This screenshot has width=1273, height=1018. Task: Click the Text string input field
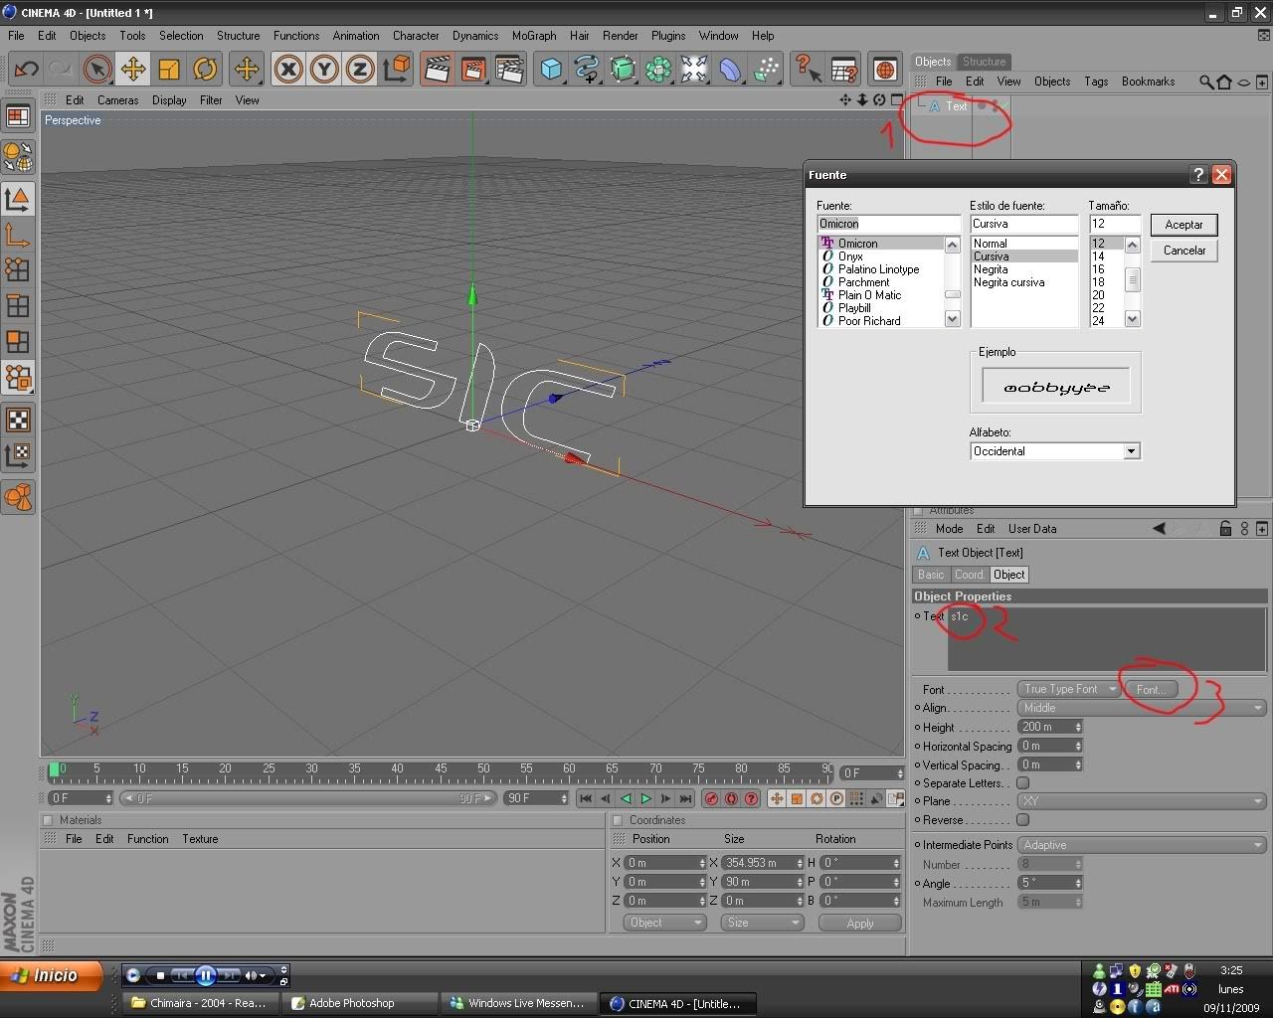(1106, 639)
